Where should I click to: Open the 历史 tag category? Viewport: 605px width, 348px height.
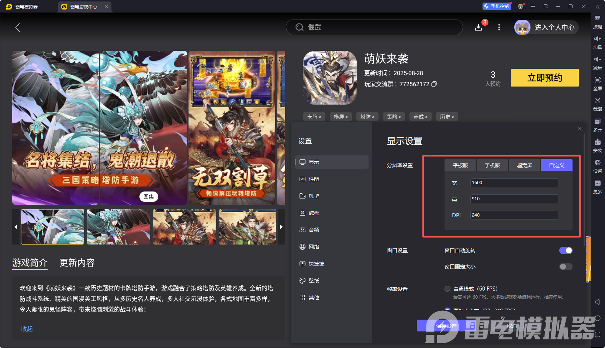tap(447, 117)
